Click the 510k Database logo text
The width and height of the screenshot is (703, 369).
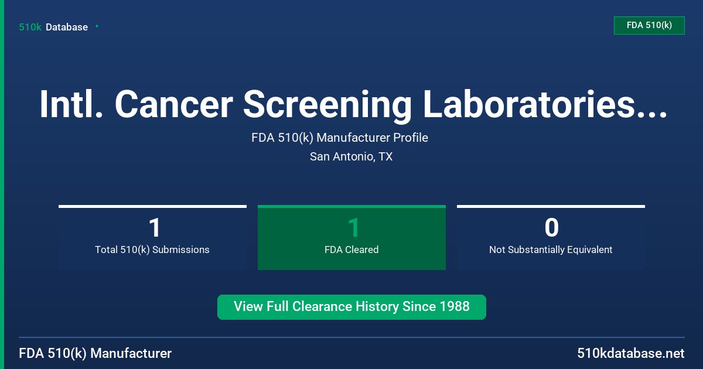(x=53, y=27)
